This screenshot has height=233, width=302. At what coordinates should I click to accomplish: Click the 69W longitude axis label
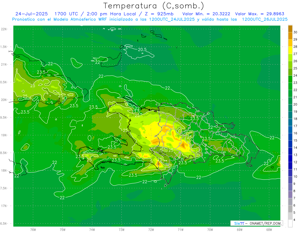[x=239, y=229]
